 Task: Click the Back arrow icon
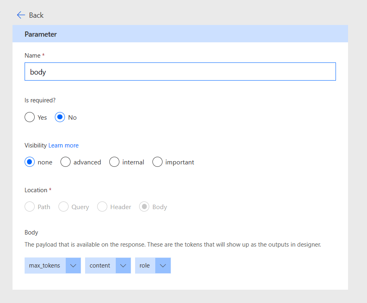pos(21,15)
